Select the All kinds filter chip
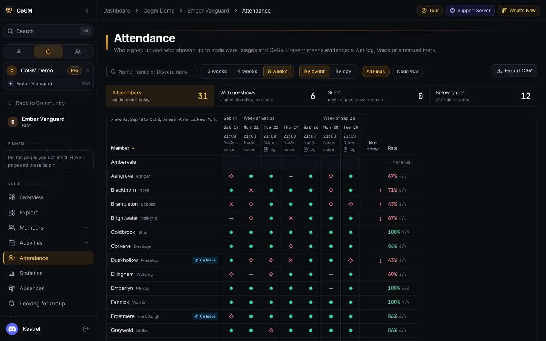Screen dimensions: 546x341 click(375, 72)
